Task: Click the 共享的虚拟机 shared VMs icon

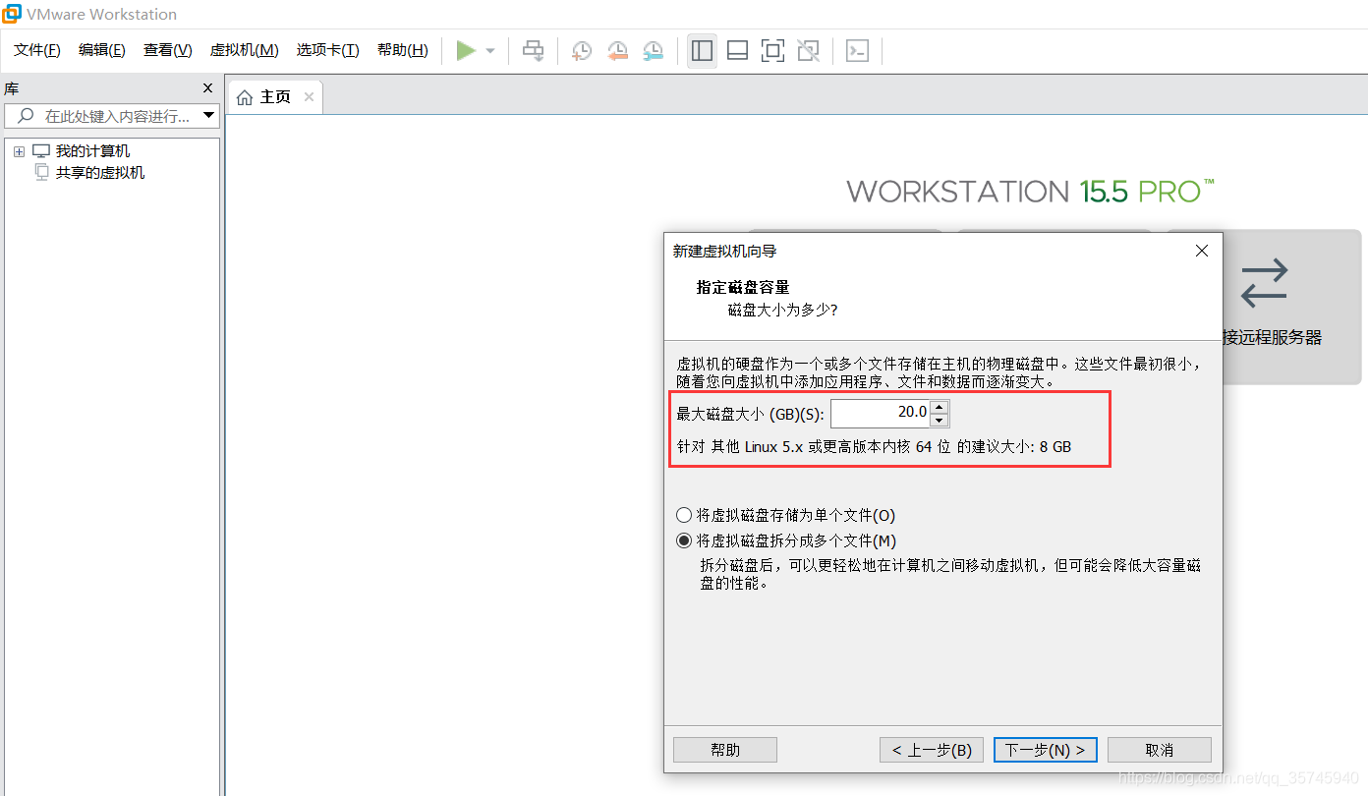Action: (41, 172)
